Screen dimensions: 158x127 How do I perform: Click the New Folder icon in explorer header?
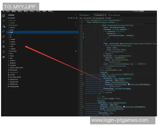(x=71, y=18)
